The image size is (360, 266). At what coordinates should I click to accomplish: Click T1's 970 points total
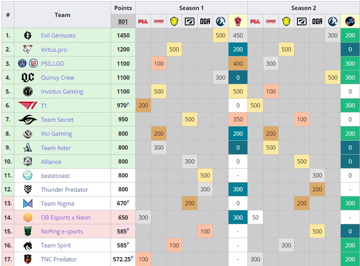(x=123, y=105)
